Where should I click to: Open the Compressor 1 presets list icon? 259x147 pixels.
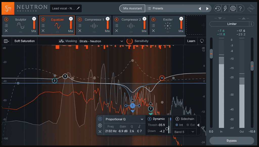click(x=80, y=25)
